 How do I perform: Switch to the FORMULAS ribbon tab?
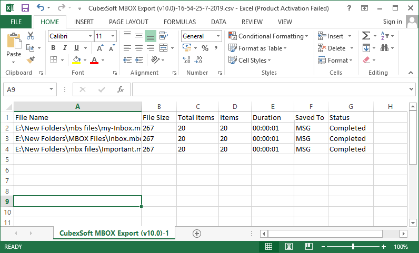point(179,22)
